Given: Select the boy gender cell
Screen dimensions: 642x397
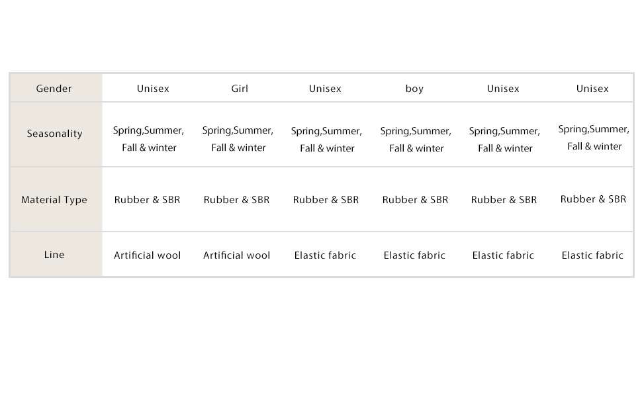Looking at the screenshot, I should [414, 89].
